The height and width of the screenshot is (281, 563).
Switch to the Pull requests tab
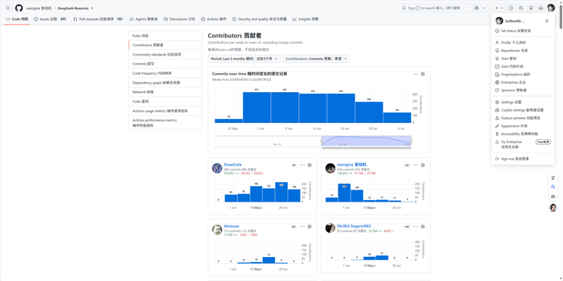point(98,19)
